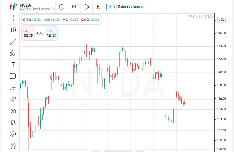Image resolution: width=234 pixels, height=152 pixels.
Task: Open the NVDA symbol selector
Action: 32,7
